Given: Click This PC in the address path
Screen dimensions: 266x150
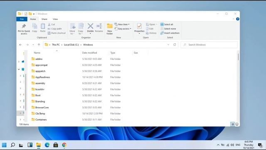Looking at the screenshot, I should [56, 45].
